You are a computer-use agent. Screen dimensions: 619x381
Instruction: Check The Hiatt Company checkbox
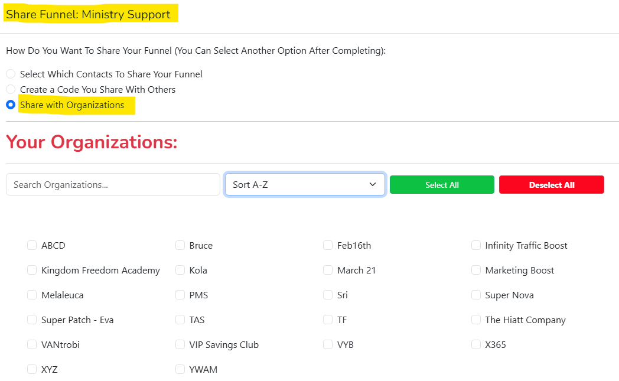click(x=476, y=320)
